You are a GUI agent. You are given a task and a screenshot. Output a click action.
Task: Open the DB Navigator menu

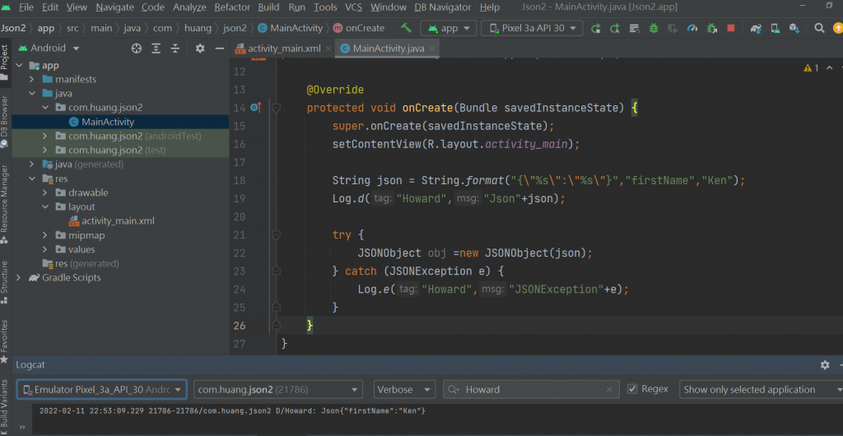click(x=442, y=7)
